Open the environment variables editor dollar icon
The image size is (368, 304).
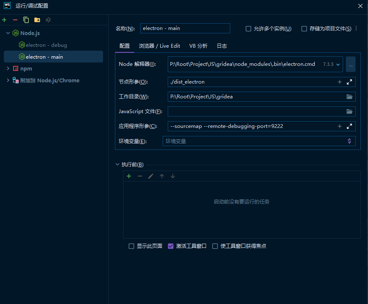click(349, 141)
